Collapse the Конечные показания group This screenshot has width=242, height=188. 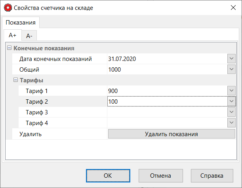[9, 48]
